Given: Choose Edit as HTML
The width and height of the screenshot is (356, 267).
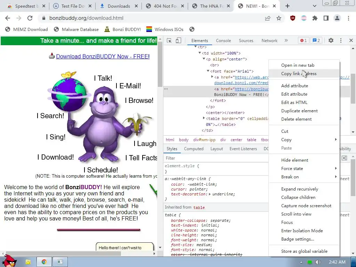Looking at the screenshot, I should coord(304,103).
